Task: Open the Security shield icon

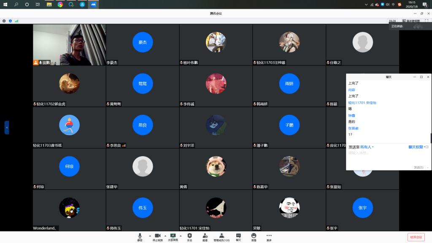Action: pos(189,237)
